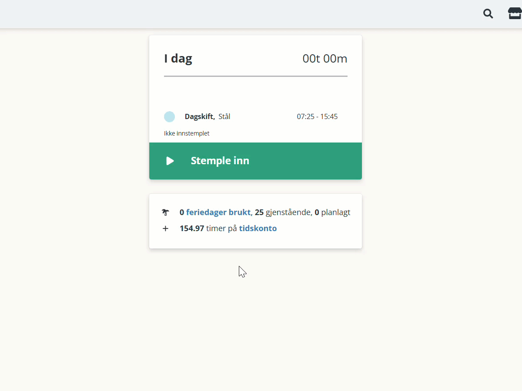Select the light blue Dagskift shift circle
Viewport: 522px width, 391px height.
tap(169, 116)
